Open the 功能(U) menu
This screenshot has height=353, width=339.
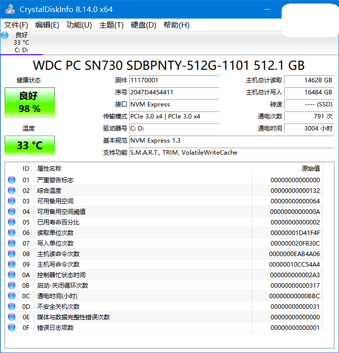coord(79,25)
